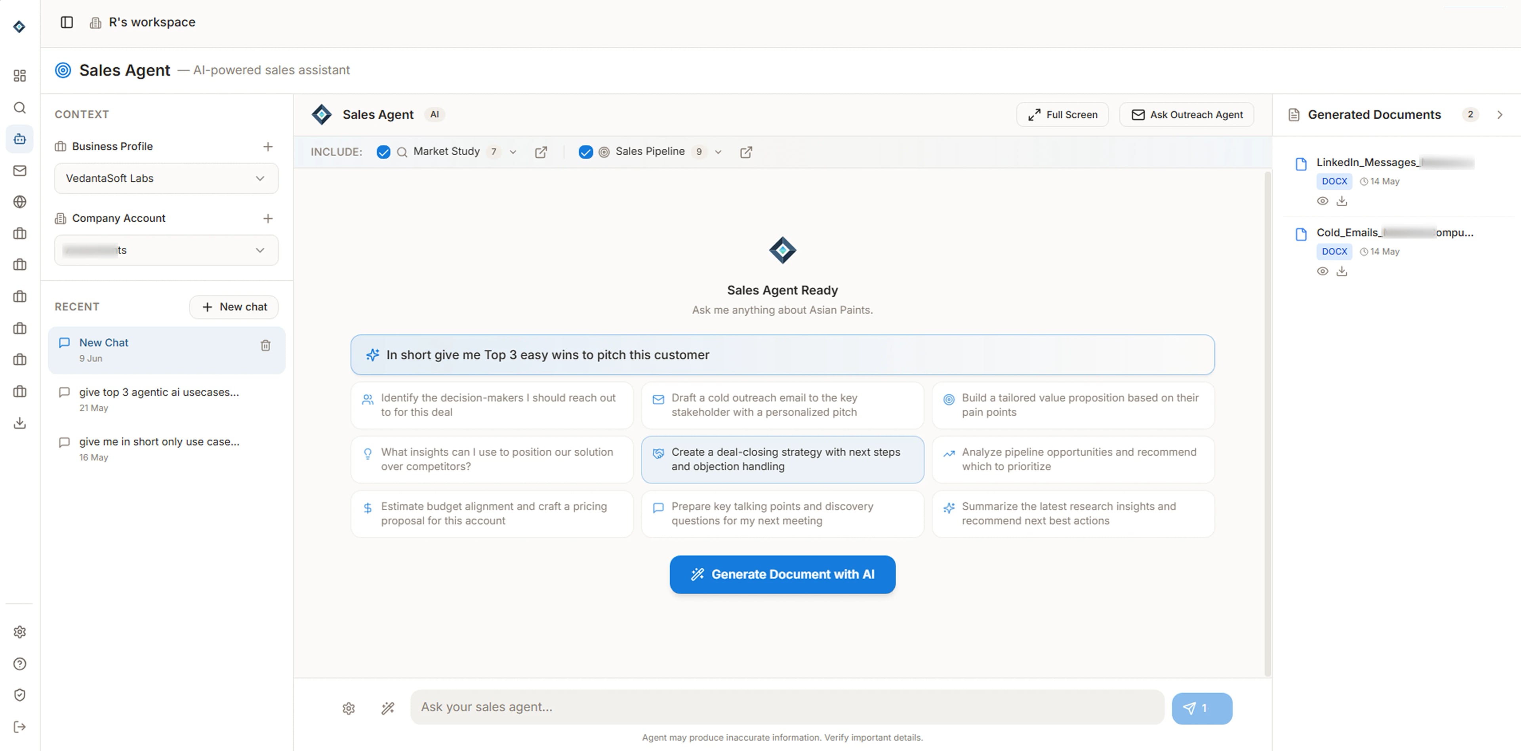The image size is (1521, 751).
Task: Select 'Estimate budget alignment' suggestion card
Action: point(492,513)
